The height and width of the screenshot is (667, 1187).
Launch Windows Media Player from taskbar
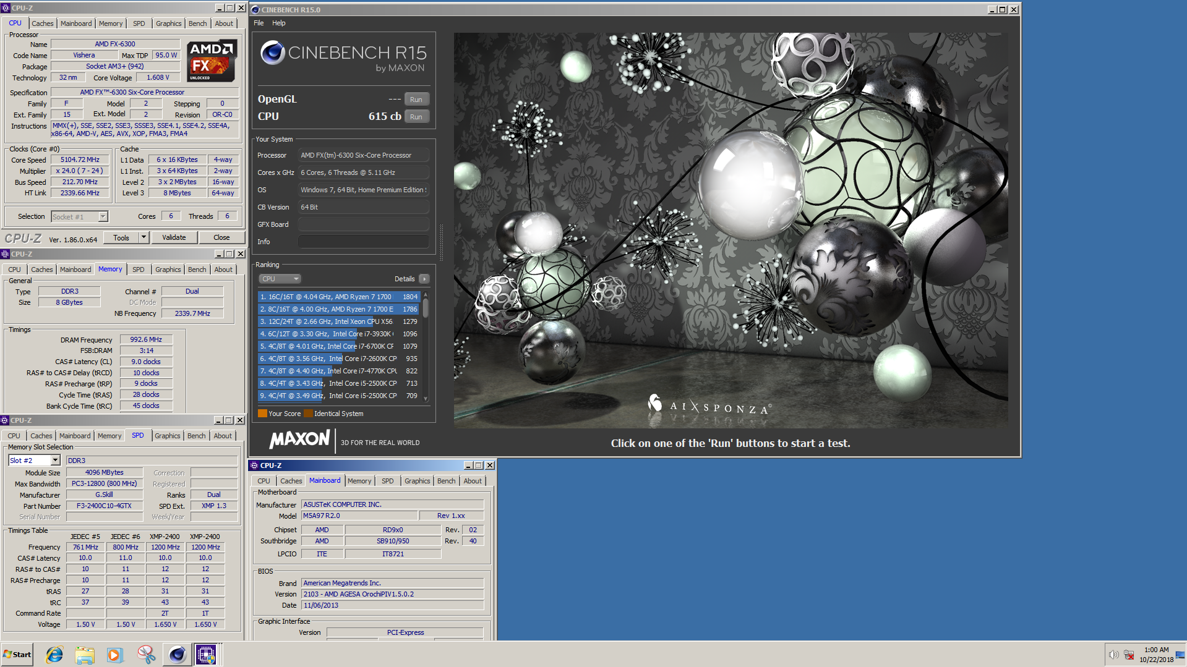pyautogui.click(x=115, y=655)
